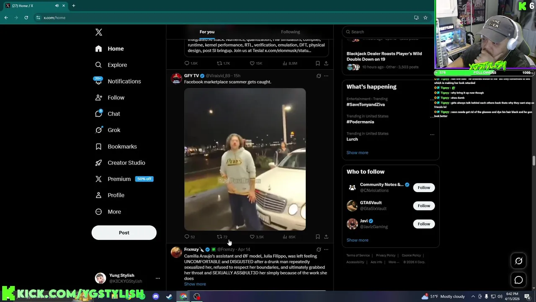Reply to the Tesla post with 1.6K replies
Image resolution: width=536 pixels, height=302 pixels.
pos(191,63)
